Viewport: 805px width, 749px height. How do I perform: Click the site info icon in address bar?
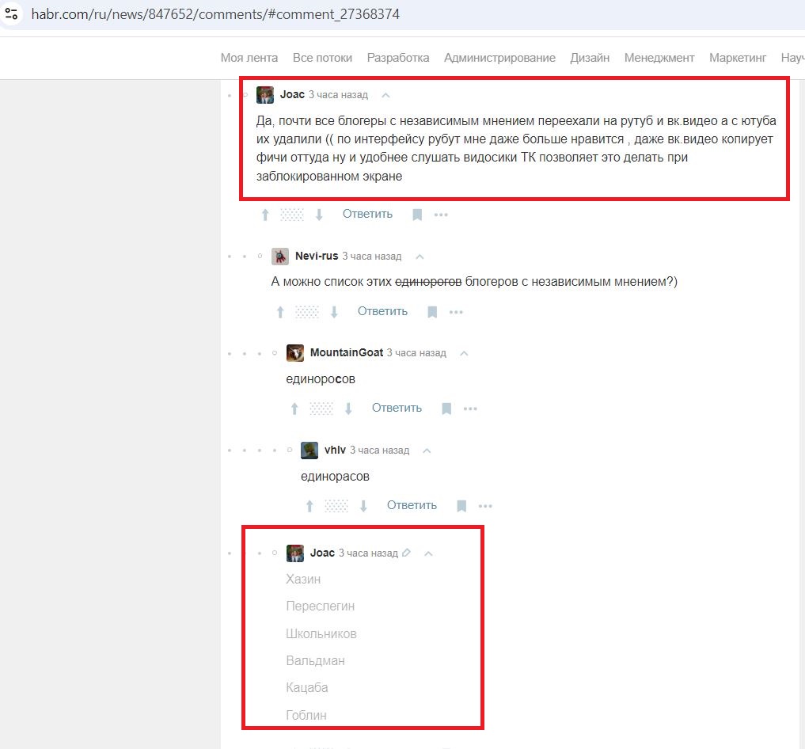[x=11, y=14]
